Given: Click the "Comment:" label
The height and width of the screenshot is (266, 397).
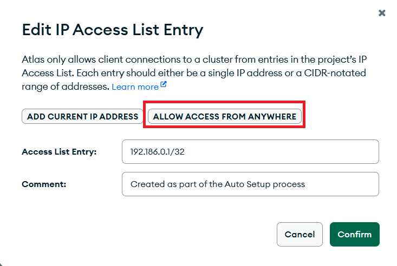Looking at the screenshot, I should pos(44,184).
